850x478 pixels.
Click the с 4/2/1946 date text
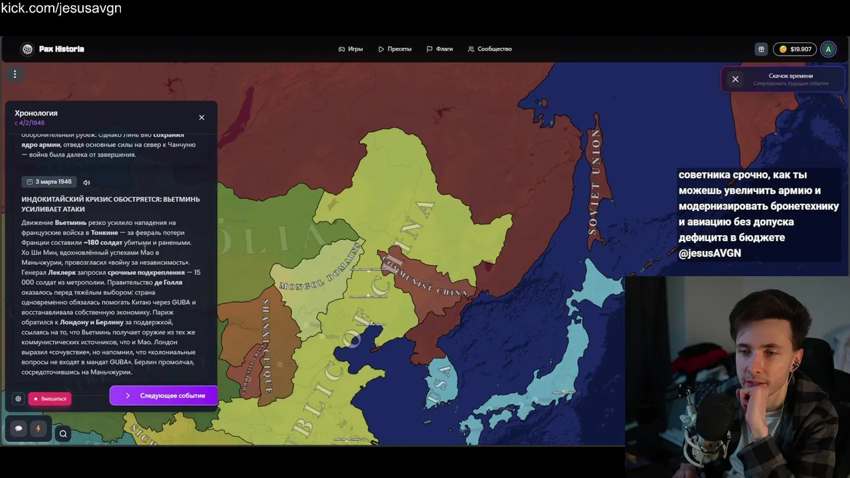[30, 123]
